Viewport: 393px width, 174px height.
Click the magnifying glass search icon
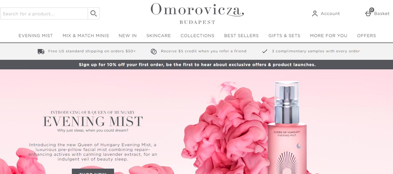(x=94, y=13)
